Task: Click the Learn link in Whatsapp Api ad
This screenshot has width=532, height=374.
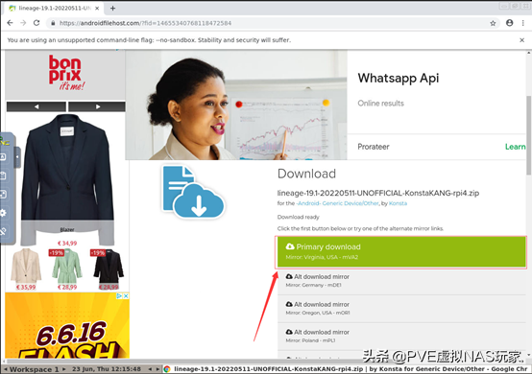Action: tap(515, 147)
